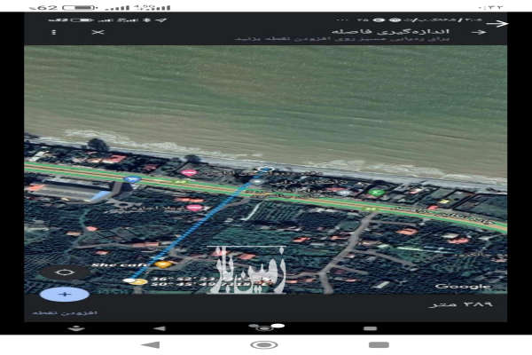Screen dimensions: 532x355
Task: Click the افزودن نقطه label
Action: click(x=65, y=312)
